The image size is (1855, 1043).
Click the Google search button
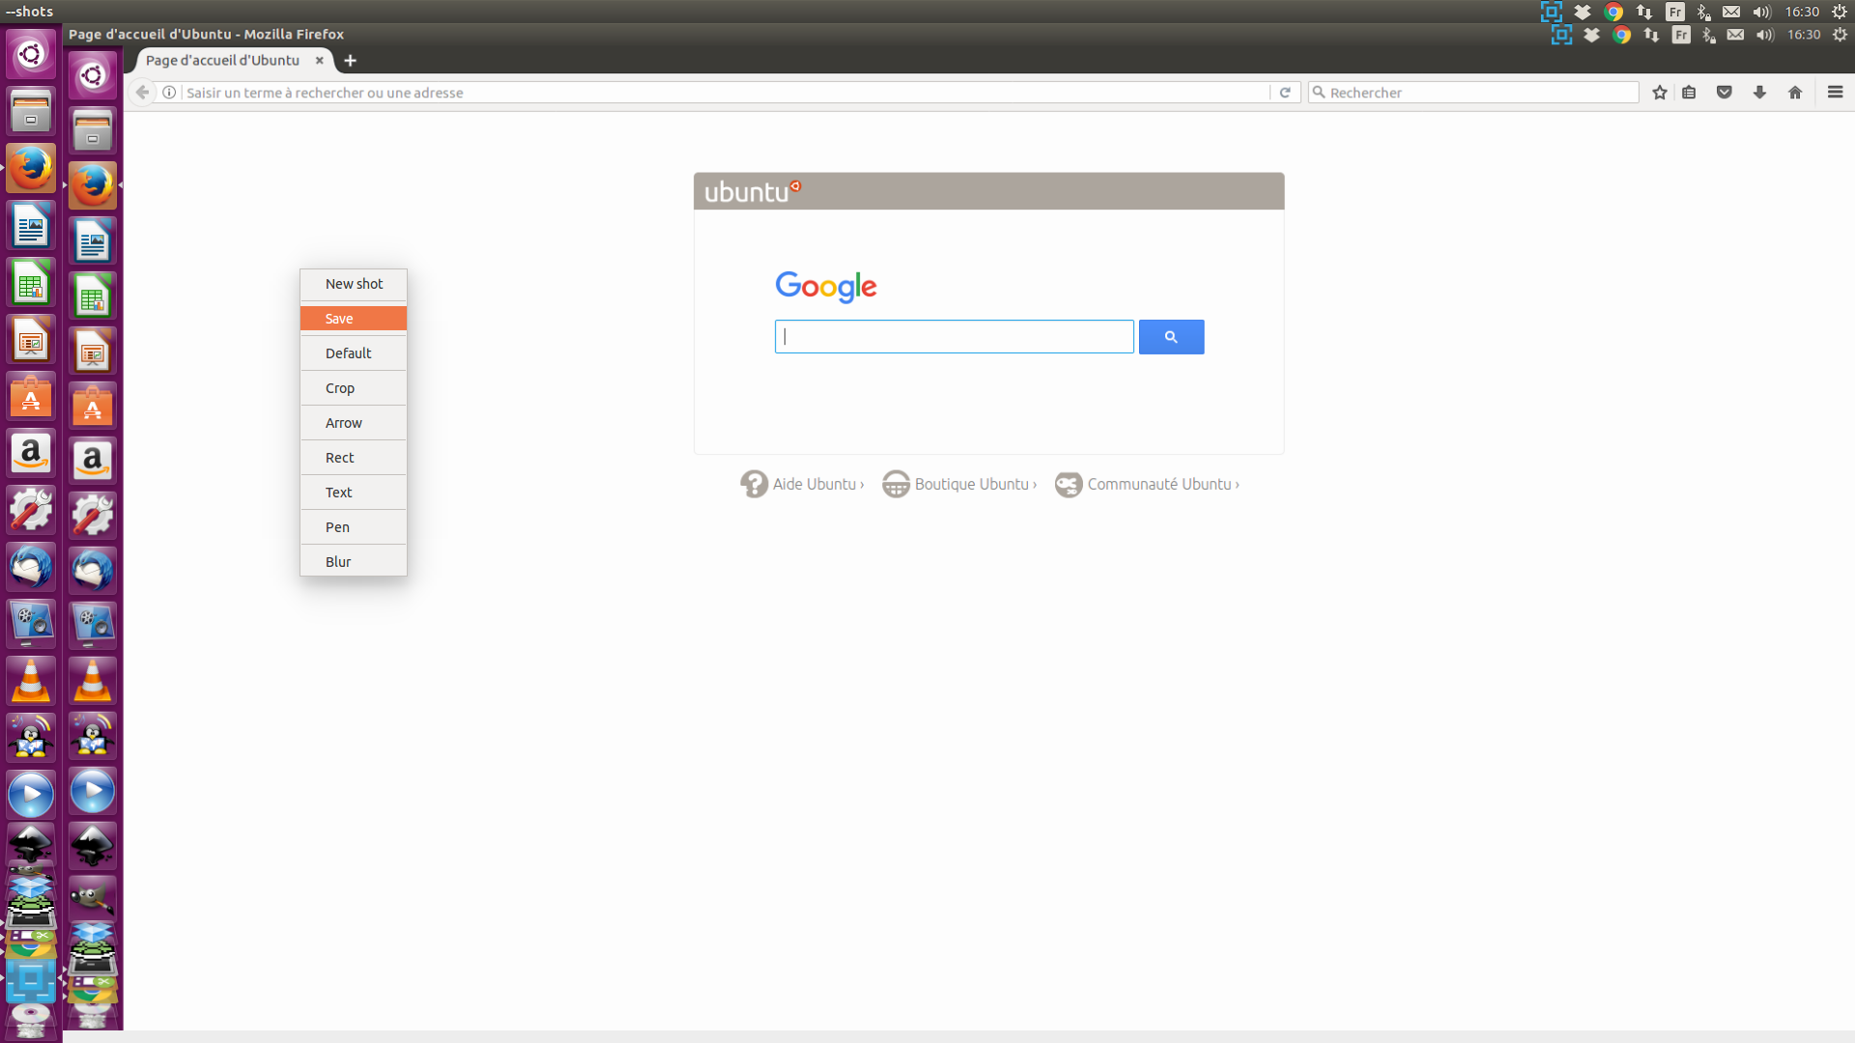[x=1170, y=335]
